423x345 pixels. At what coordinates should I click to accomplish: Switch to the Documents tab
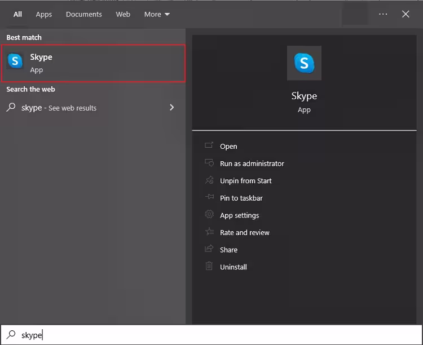pos(84,14)
